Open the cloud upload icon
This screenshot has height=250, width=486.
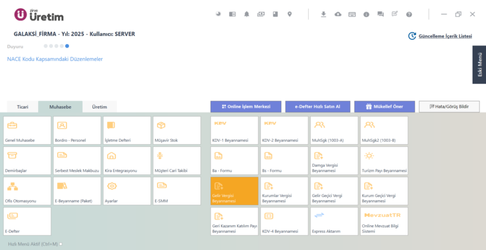338,14
